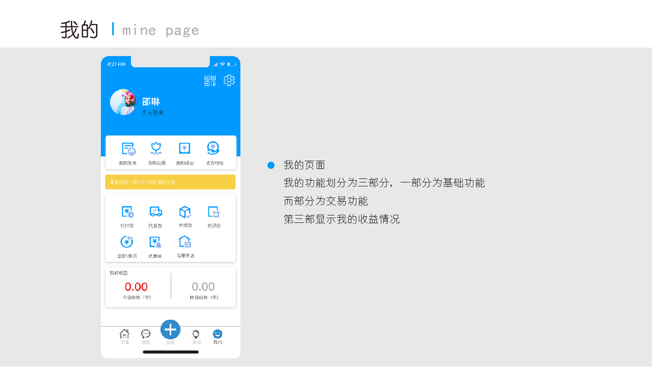Tap today's earnings red 0.00 value
This screenshot has width=652, height=367.
[x=136, y=287]
